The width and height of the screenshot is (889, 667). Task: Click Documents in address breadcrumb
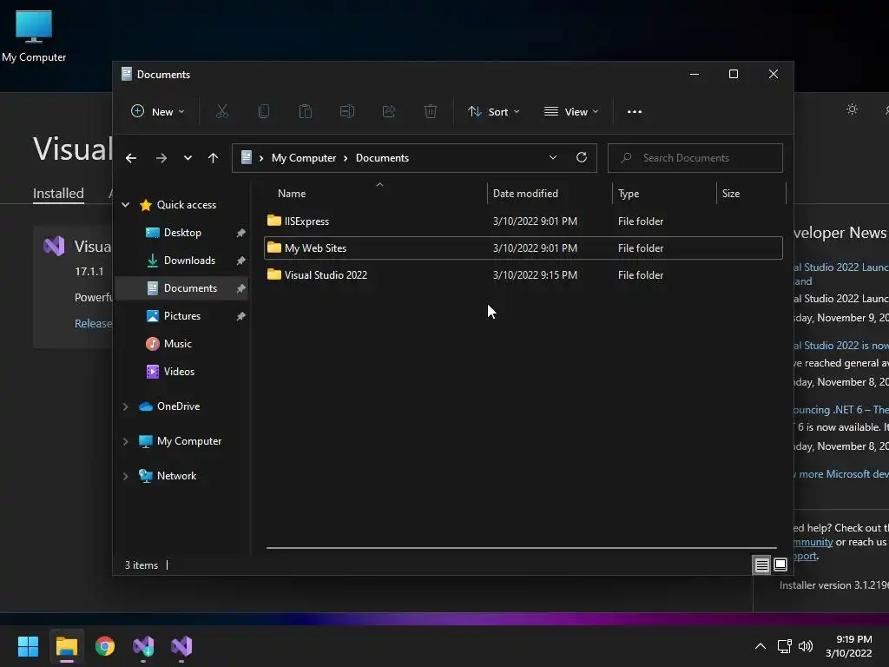(x=382, y=158)
